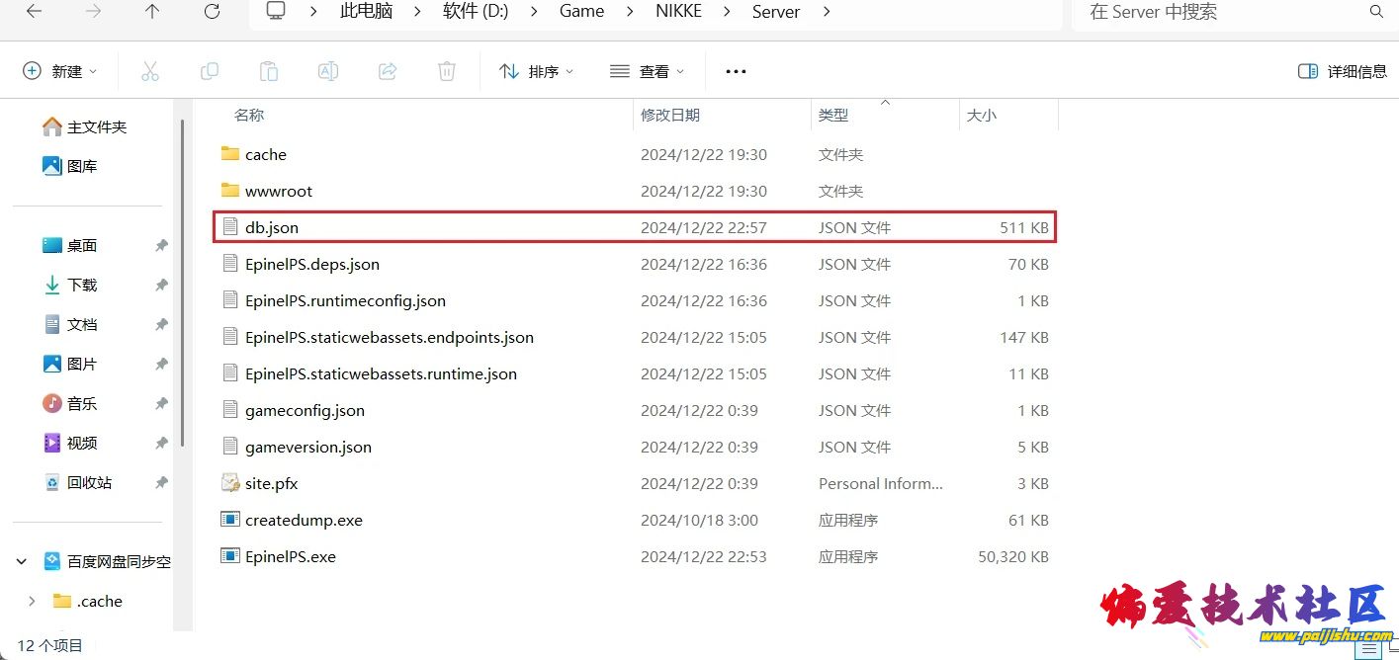Open the New item dropdown
This screenshot has height=660, width=1399.
click(60, 71)
